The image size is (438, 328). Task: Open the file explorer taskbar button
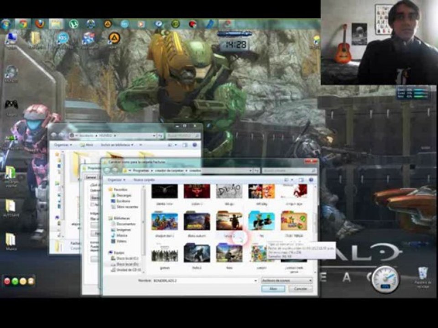[56, 24]
